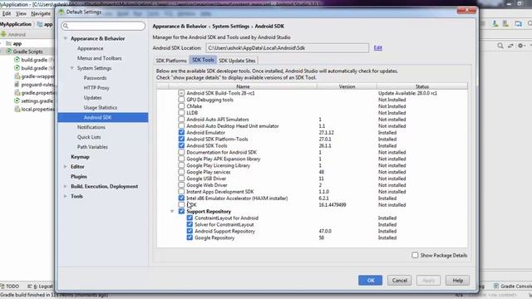Enable Show Package Details checkbox
The width and height of the screenshot is (532, 299).
[x=415, y=255]
